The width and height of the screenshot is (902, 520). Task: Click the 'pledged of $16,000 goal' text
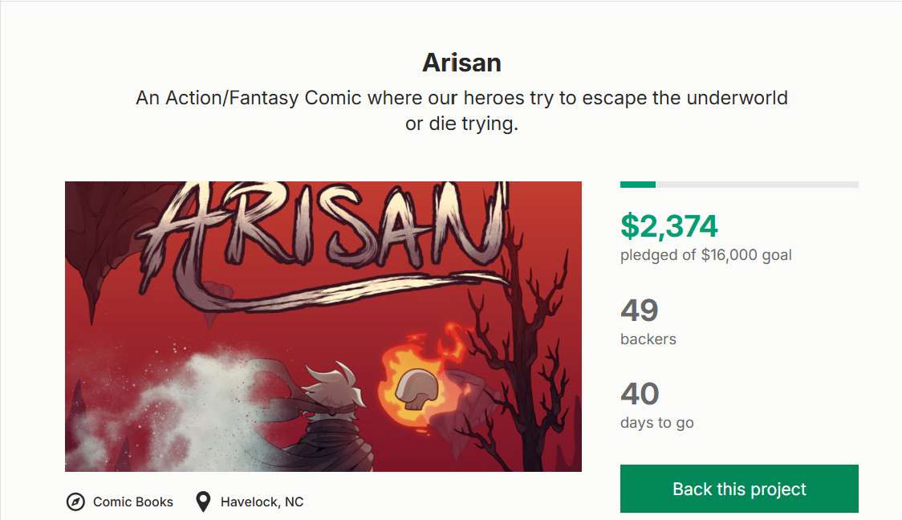pos(705,255)
